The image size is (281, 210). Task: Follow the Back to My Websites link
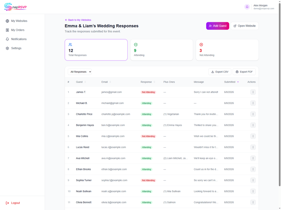pos(78,20)
